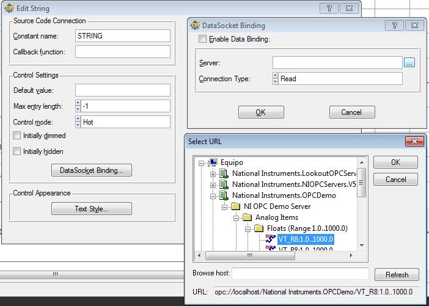Enable Data Binding checkbox
The image size is (429, 306).
click(x=202, y=39)
